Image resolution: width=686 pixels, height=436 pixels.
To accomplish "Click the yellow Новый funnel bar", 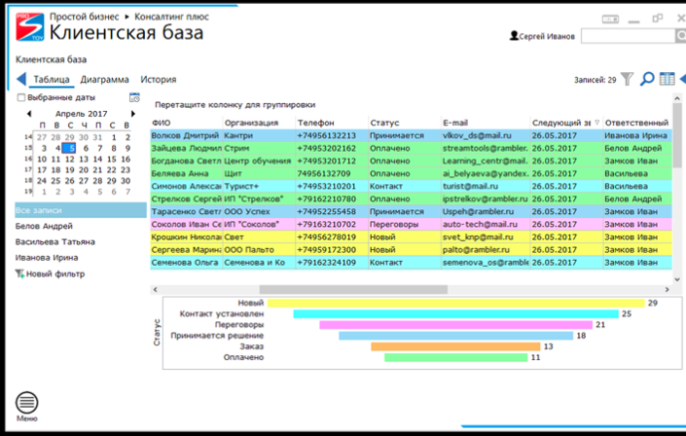I will 456,303.
